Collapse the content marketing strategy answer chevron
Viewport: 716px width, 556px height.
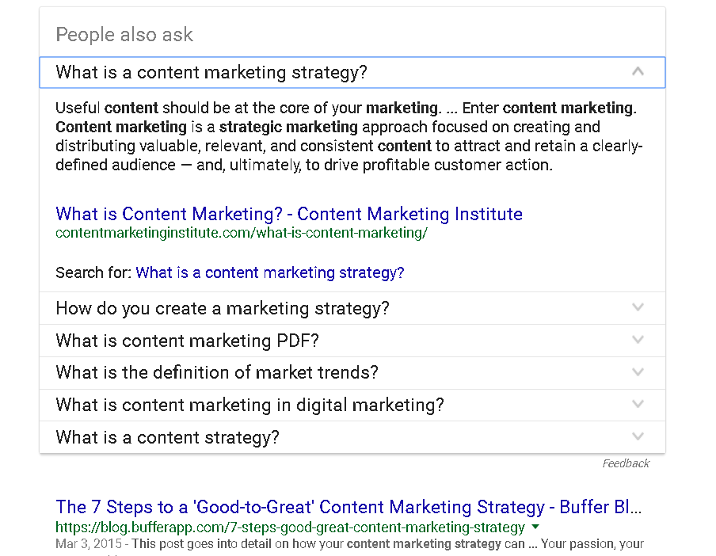638,71
